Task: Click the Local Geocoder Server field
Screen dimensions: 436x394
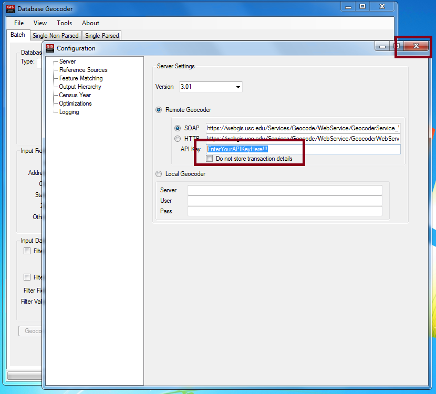Action: pos(285,190)
